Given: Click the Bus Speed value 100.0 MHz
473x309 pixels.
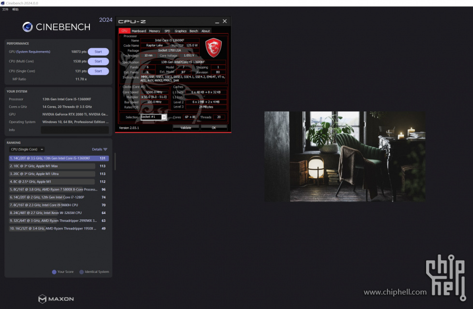Looking at the screenshot, I should click(x=154, y=102).
